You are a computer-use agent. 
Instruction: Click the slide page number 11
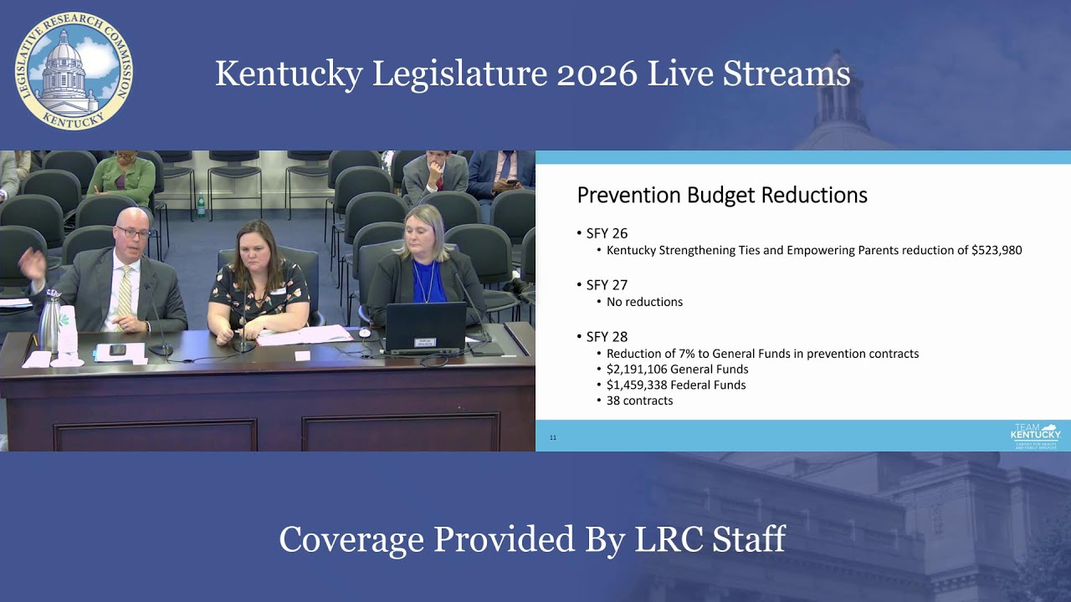(553, 437)
